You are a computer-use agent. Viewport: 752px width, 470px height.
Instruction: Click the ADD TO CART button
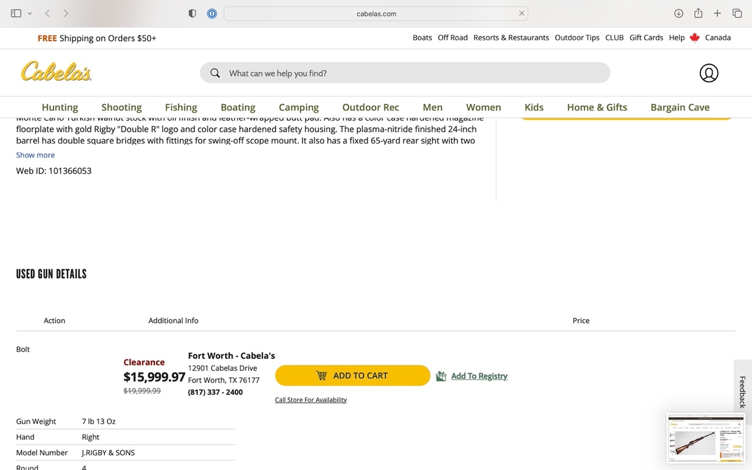click(352, 375)
